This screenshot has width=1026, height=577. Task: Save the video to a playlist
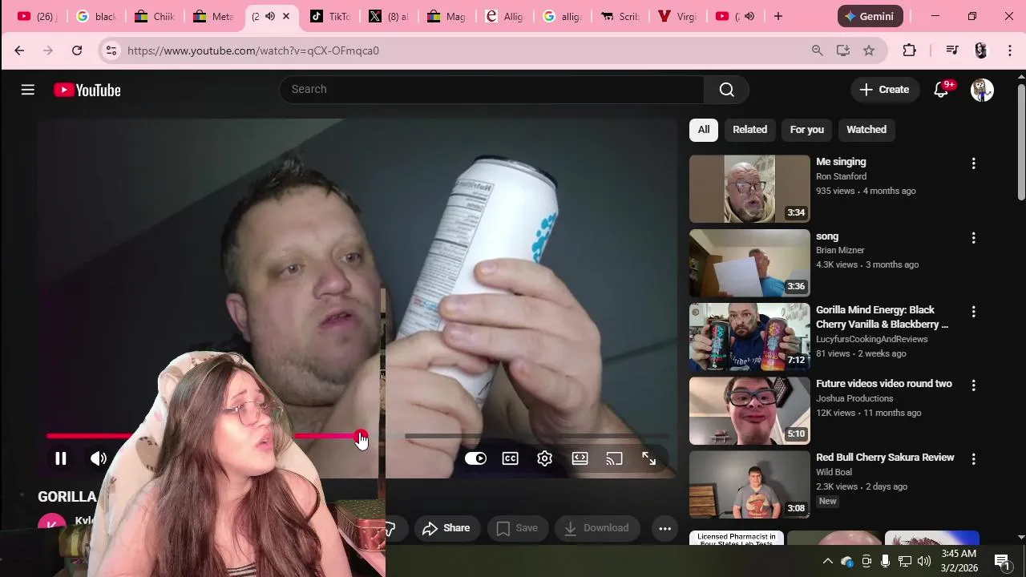pos(517,528)
